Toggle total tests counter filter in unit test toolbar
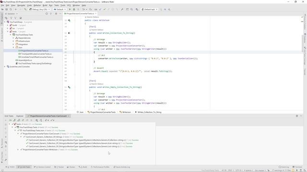 click(x=47, y=120)
